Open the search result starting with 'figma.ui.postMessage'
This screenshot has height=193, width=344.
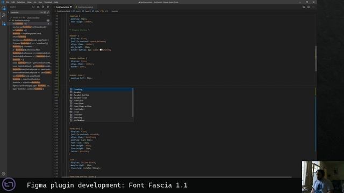31,86
